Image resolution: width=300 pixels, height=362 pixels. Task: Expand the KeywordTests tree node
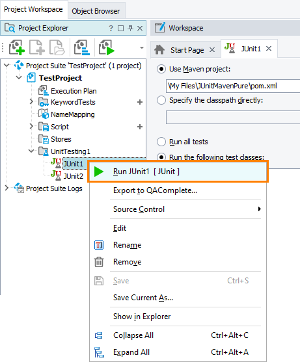coord(31,101)
